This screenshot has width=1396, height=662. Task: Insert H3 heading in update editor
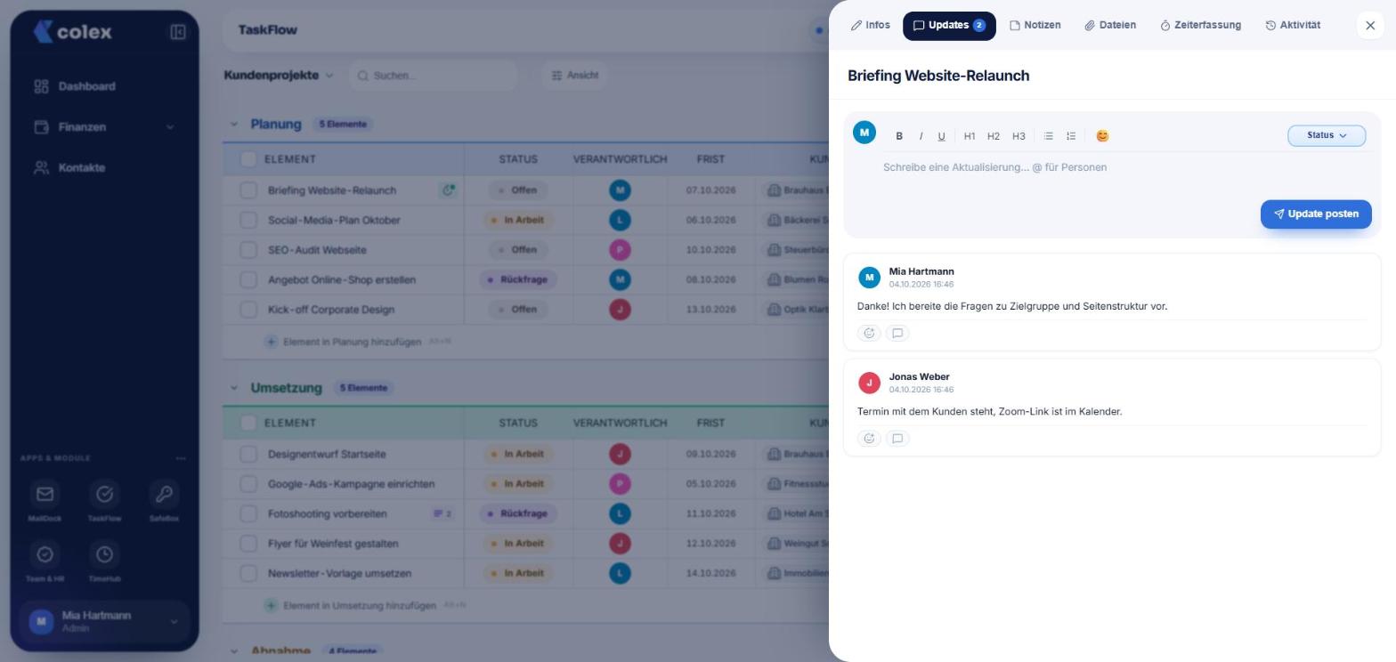1019,136
